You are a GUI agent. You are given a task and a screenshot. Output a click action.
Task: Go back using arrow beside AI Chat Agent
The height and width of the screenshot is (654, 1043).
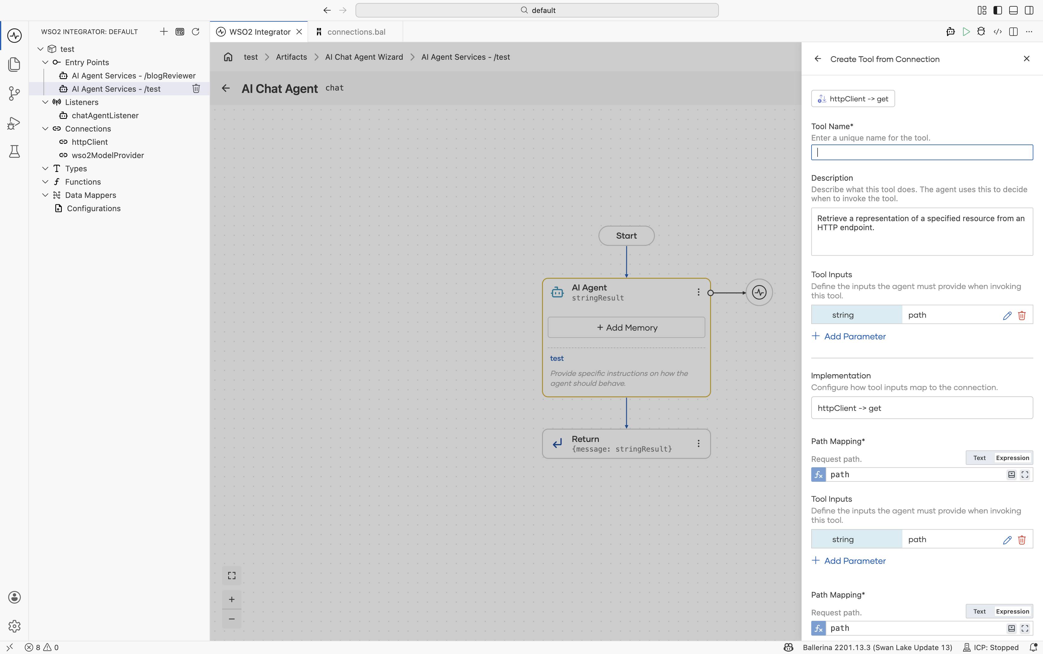coord(226,88)
